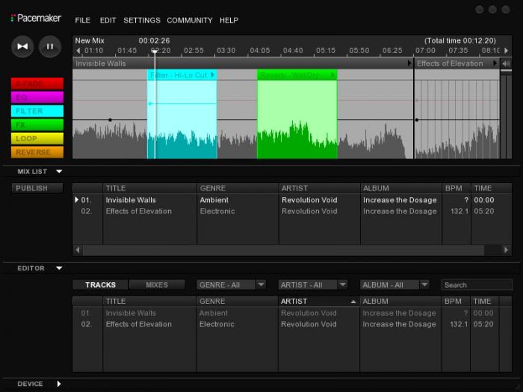Select the cyan FILTER effect button
The height and width of the screenshot is (392, 523).
tap(37, 111)
